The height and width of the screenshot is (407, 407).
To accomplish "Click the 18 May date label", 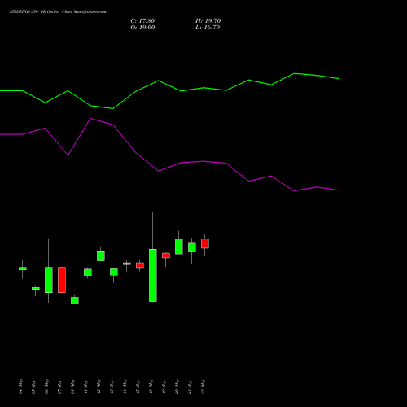I will [151, 387].
